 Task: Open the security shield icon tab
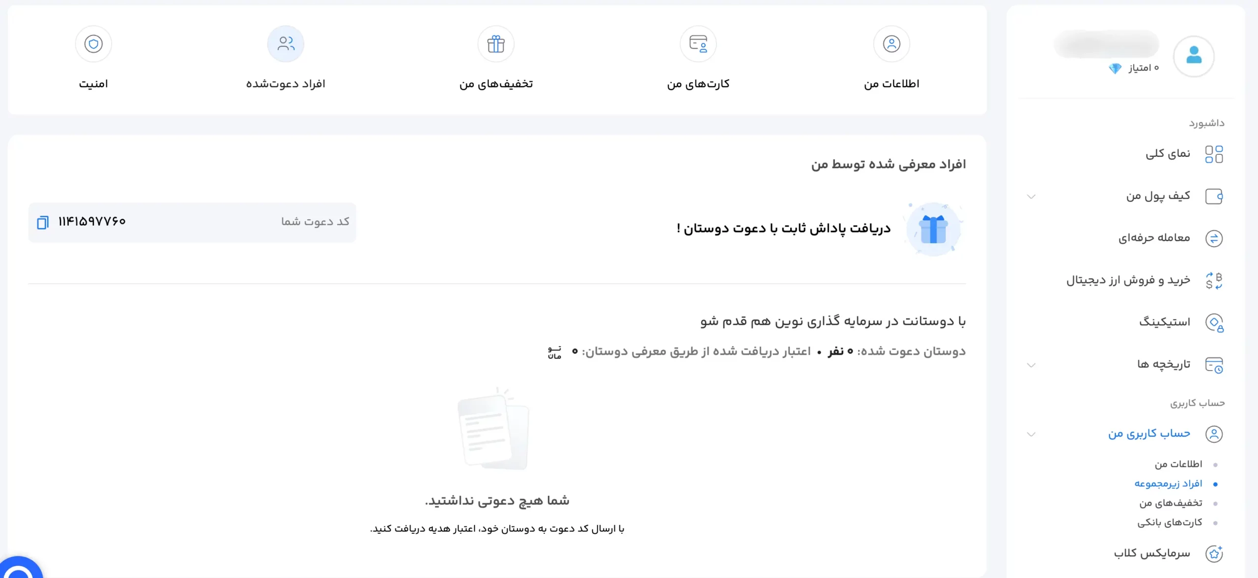click(93, 44)
